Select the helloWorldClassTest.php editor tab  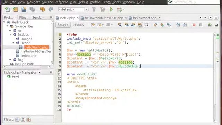[104, 18]
